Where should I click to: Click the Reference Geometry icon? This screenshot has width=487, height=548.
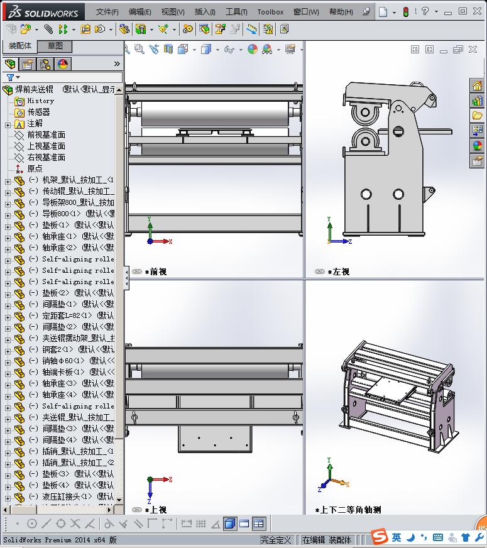click(x=163, y=29)
